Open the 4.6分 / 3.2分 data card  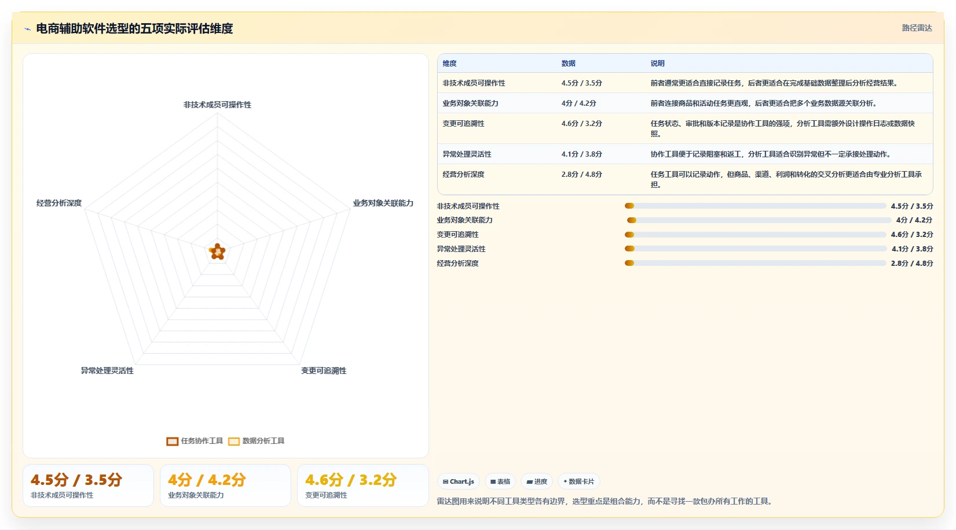[x=362, y=485]
